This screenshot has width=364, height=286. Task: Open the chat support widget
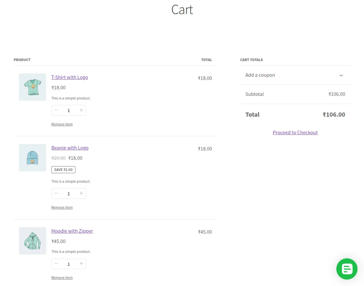(347, 269)
